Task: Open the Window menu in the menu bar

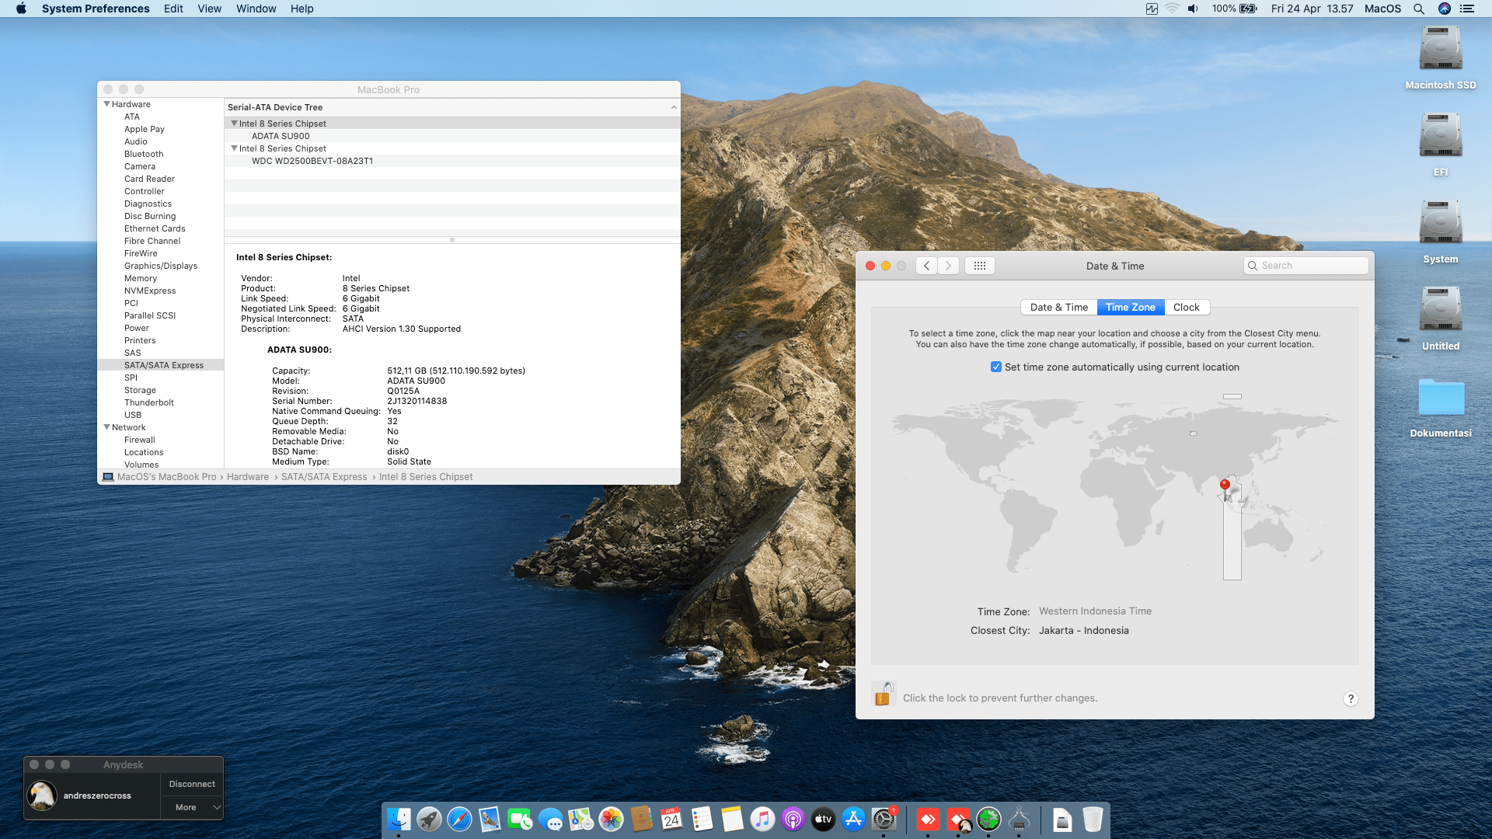Action: tap(256, 9)
